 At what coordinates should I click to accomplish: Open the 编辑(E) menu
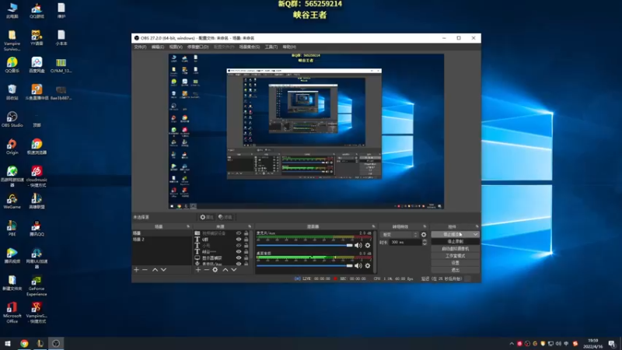pos(158,47)
